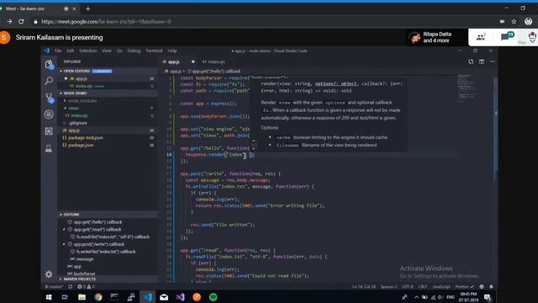Open the Terminal menu
Image resolution: width=538 pixels, height=303 pixels.
[x=154, y=50]
